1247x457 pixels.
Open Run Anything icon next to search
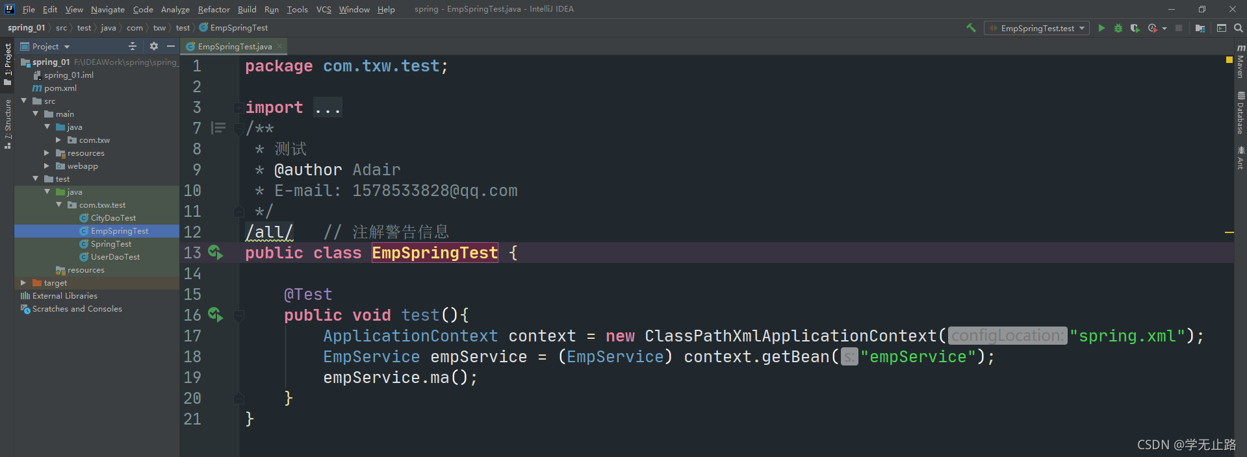1222,28
